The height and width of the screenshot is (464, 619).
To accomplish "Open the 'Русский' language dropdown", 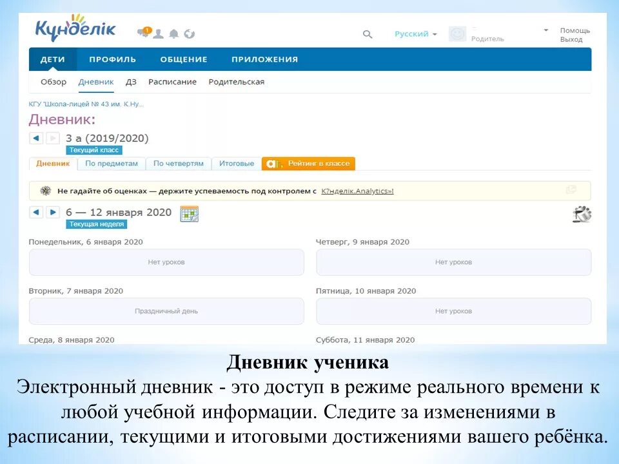I will click(413, 34).
